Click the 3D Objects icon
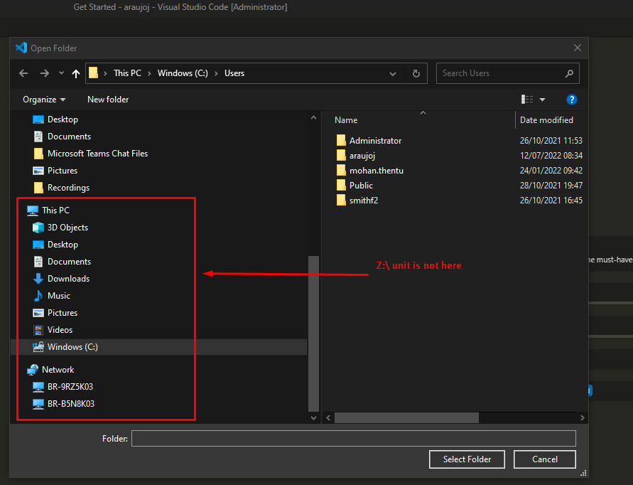This screenshot has height=485, width=633. tap(38, 228)
